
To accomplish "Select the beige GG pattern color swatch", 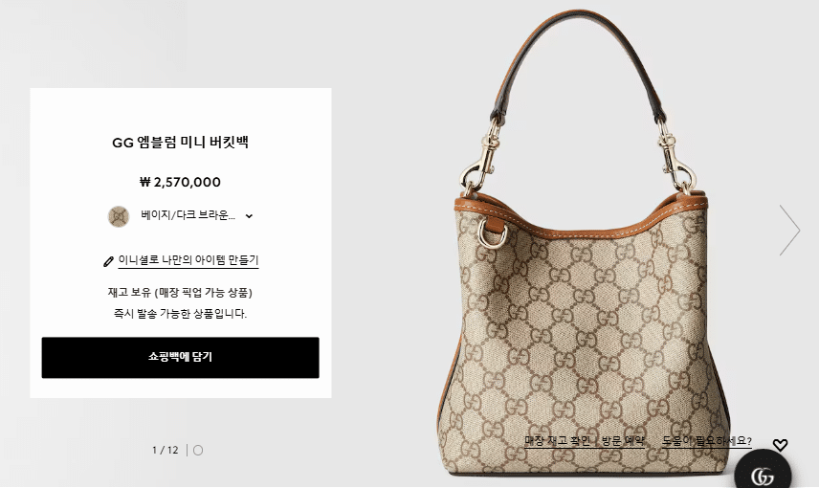I will tap(119, 216).
